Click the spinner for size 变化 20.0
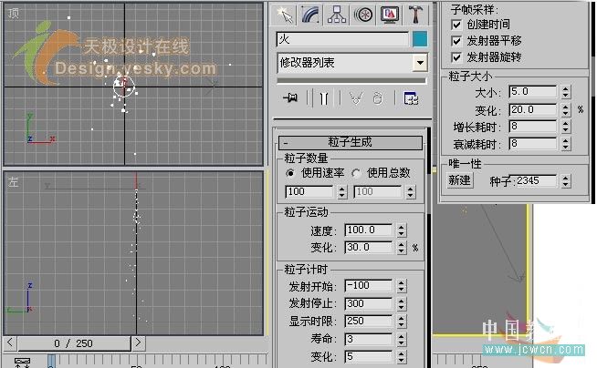The image size is (597, 368). click(x=566, y=110)
